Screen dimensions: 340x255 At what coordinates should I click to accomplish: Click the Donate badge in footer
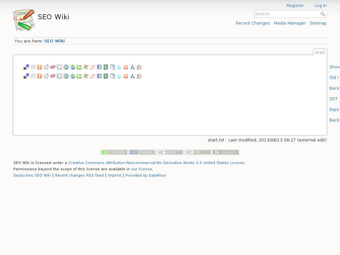(114, 152)
